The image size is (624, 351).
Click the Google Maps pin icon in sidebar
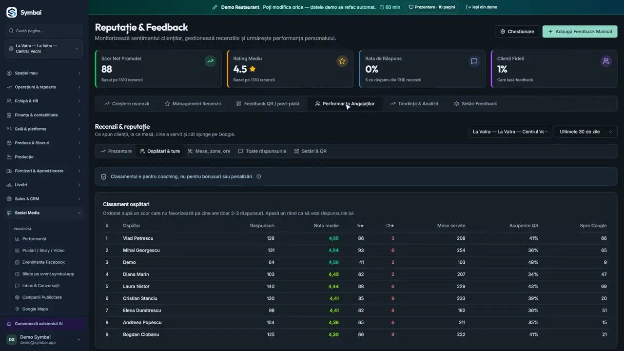[17, 309]
